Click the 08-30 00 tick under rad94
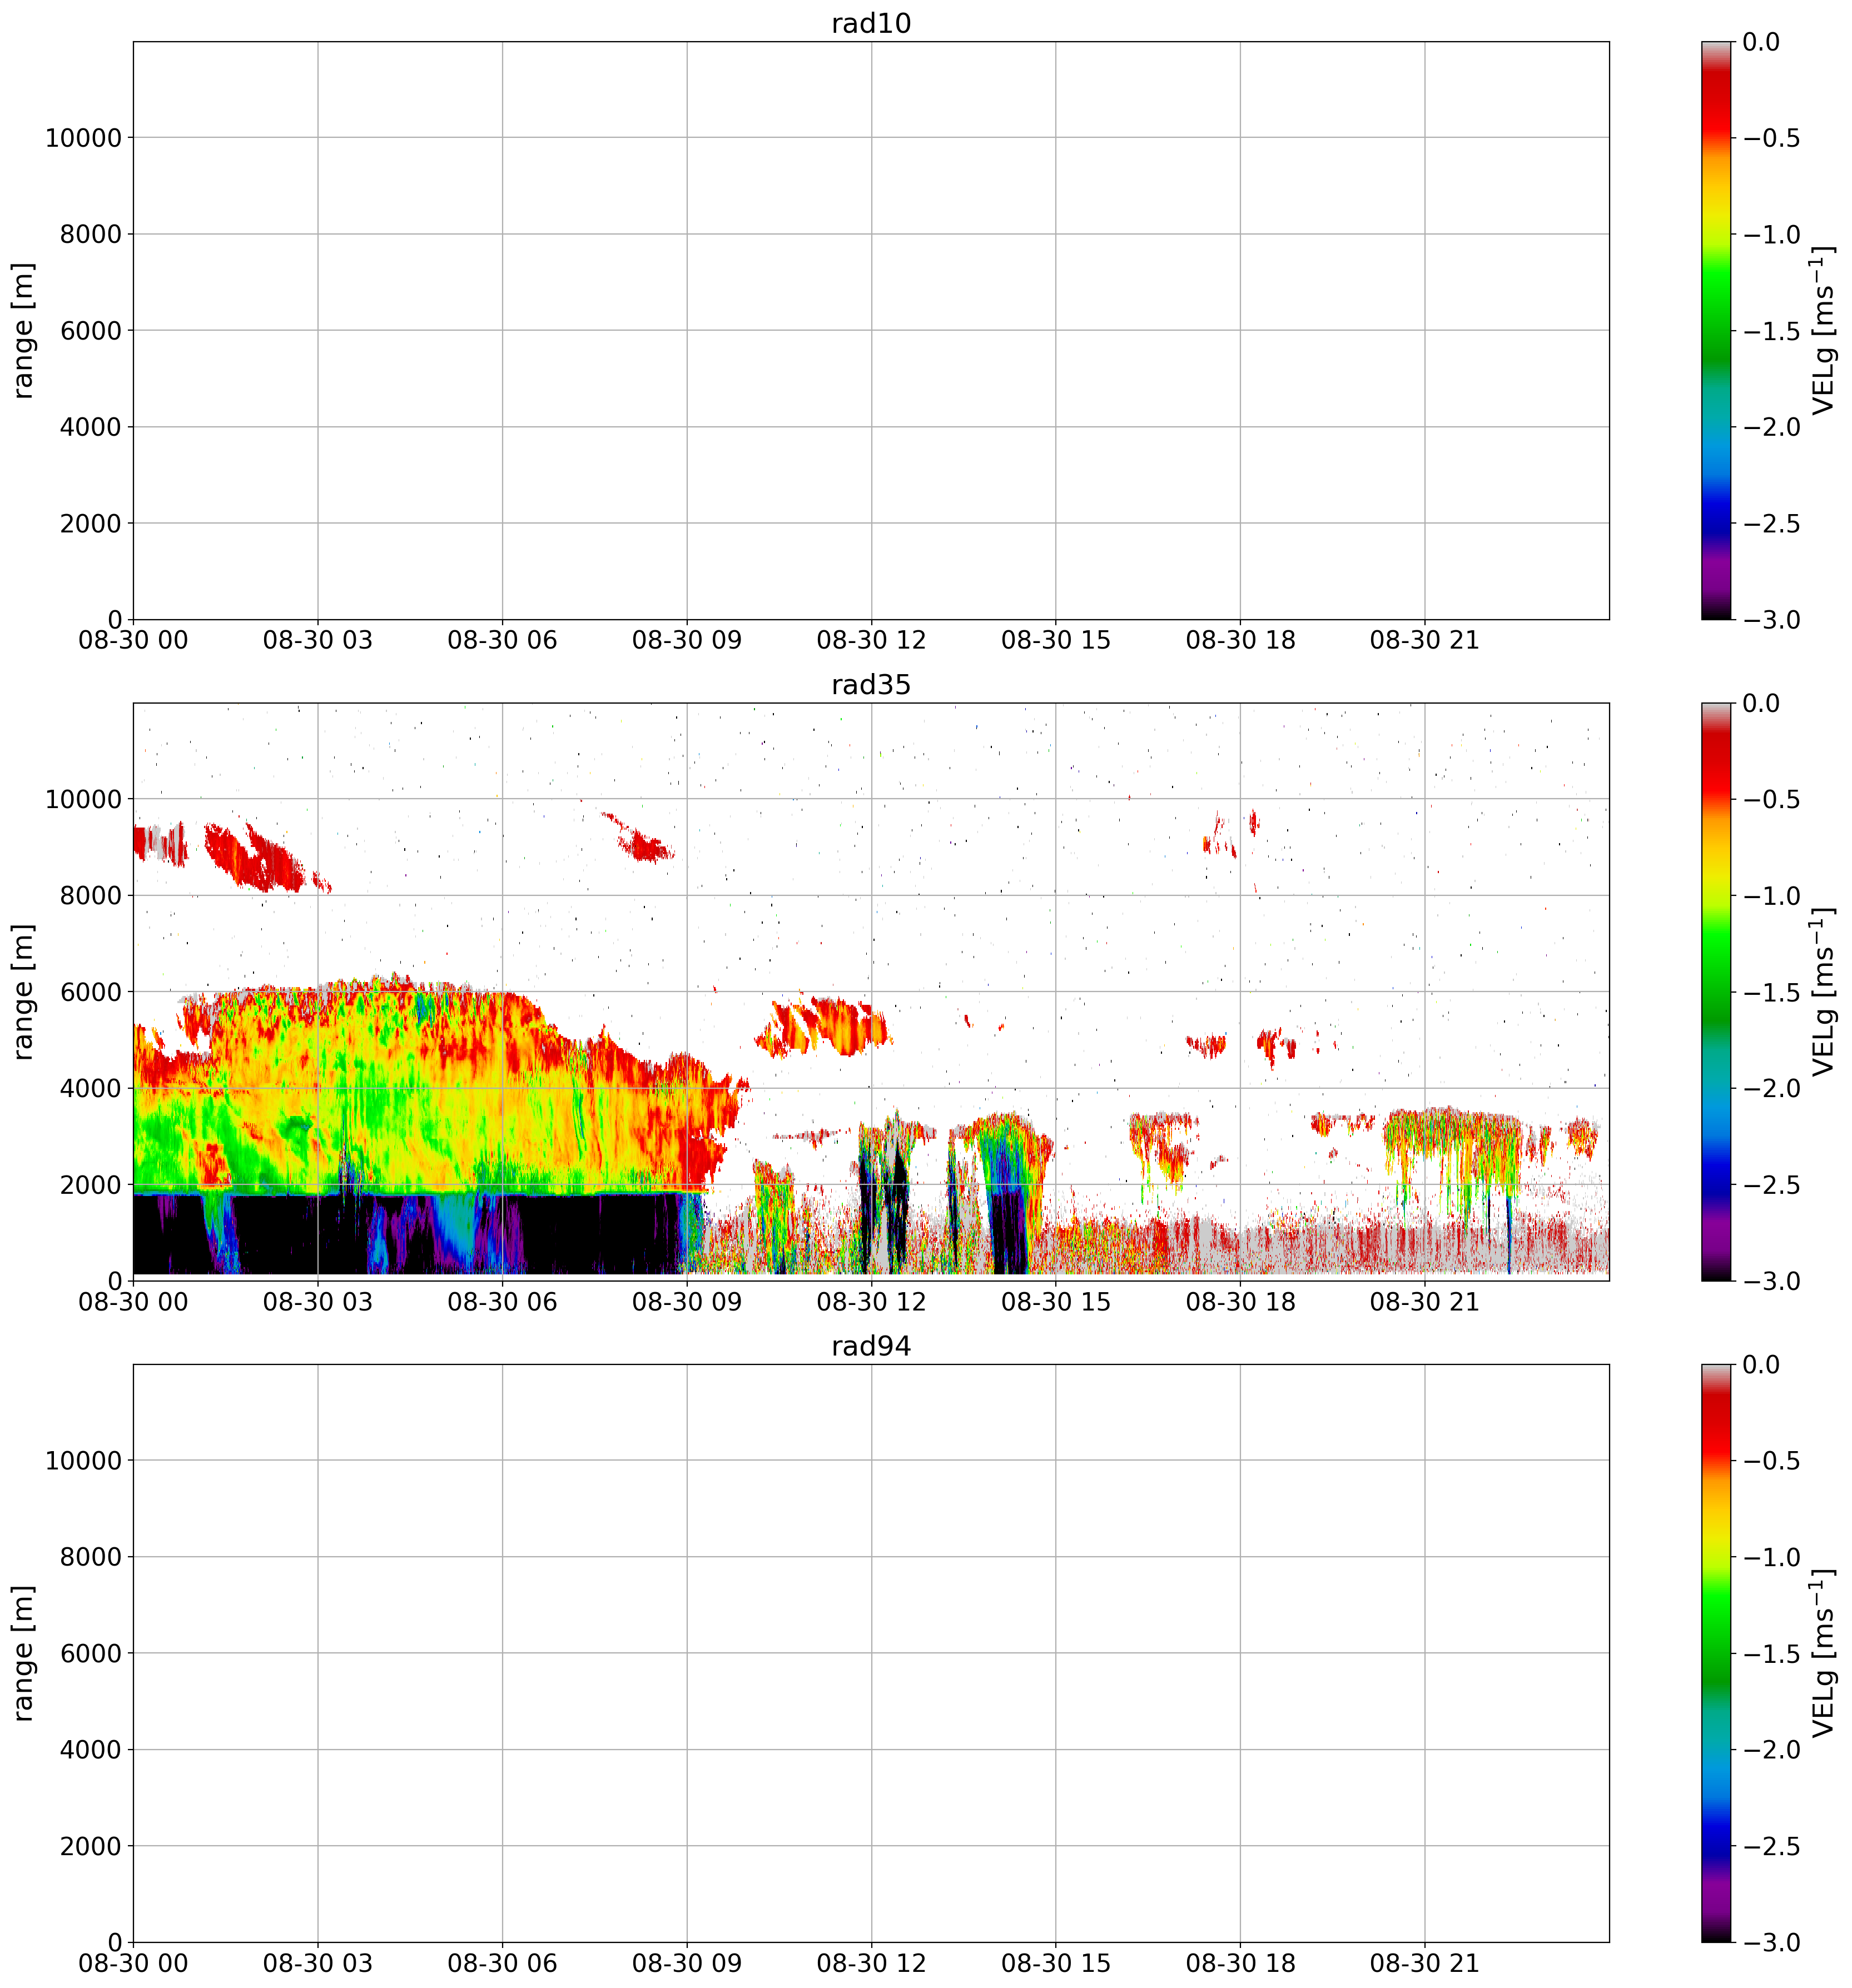The width and height of the screenshot is (1852, 1988). pos(133,1963)
